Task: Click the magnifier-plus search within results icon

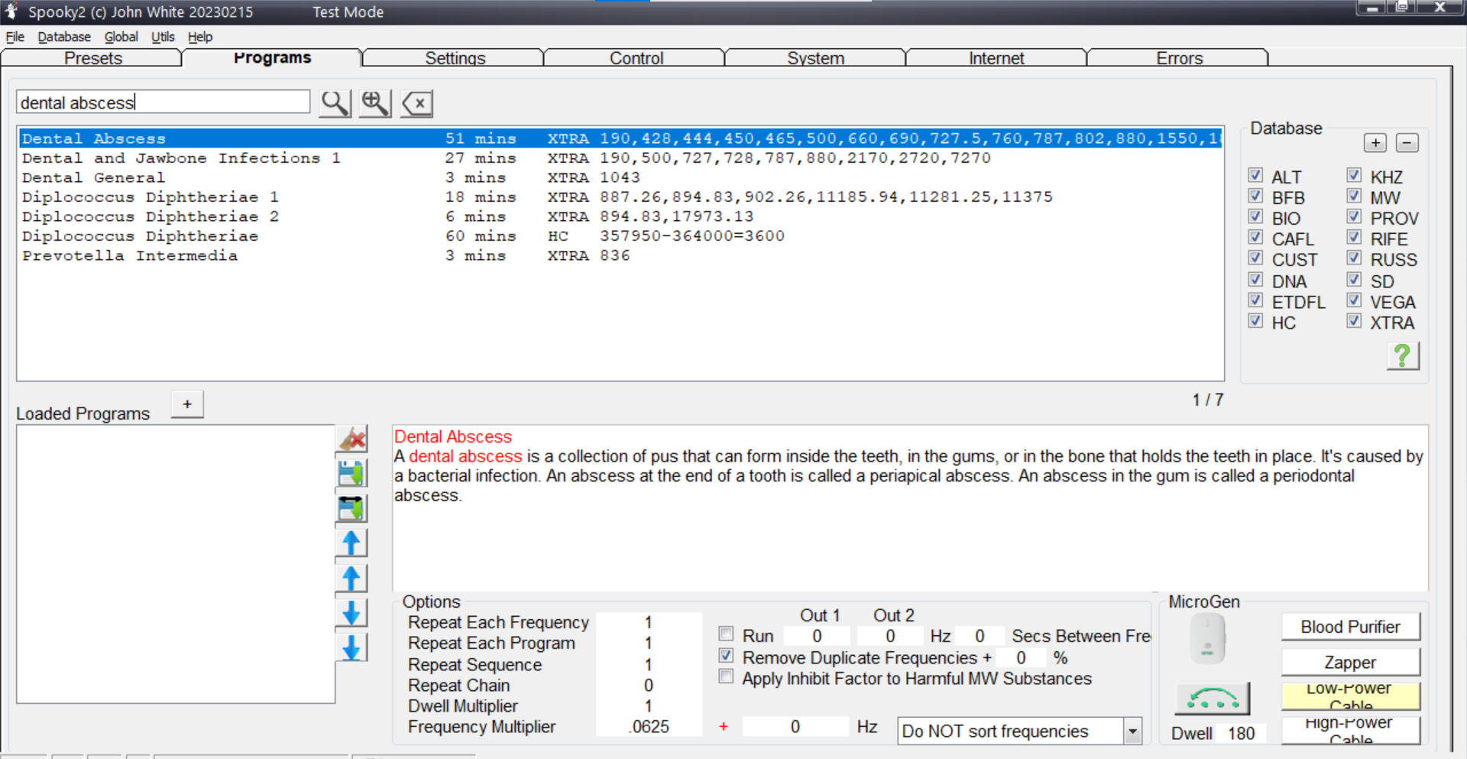Action: pyautogui.click(x=375, y=103)
